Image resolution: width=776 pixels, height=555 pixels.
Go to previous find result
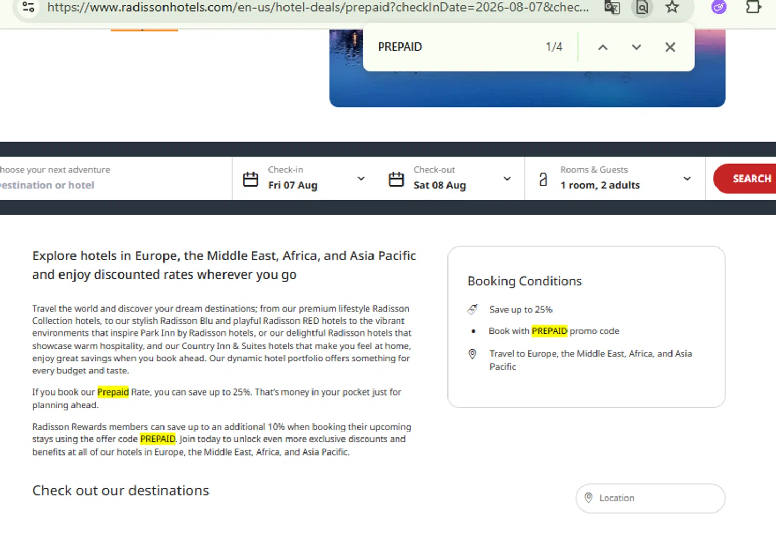(x=603, y=47)
